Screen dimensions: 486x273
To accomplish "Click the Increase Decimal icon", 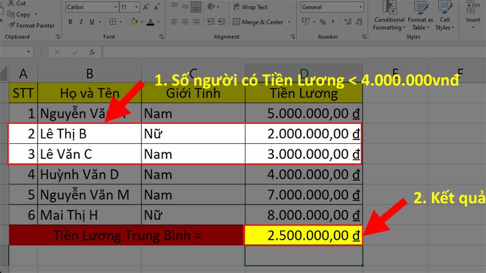I will coord(347,22).
